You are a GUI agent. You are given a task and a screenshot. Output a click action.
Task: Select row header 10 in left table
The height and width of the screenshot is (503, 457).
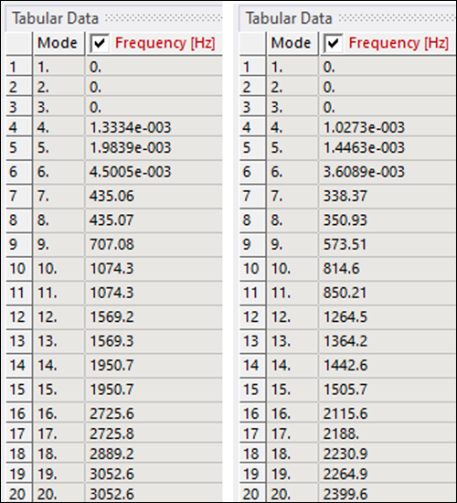[18, 269]
